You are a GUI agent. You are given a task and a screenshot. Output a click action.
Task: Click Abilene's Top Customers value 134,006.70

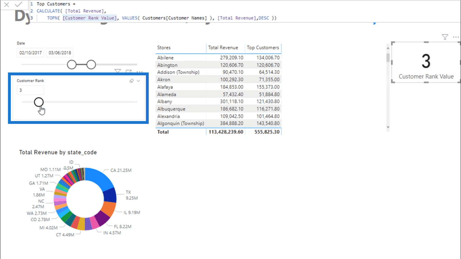[268, 58]
